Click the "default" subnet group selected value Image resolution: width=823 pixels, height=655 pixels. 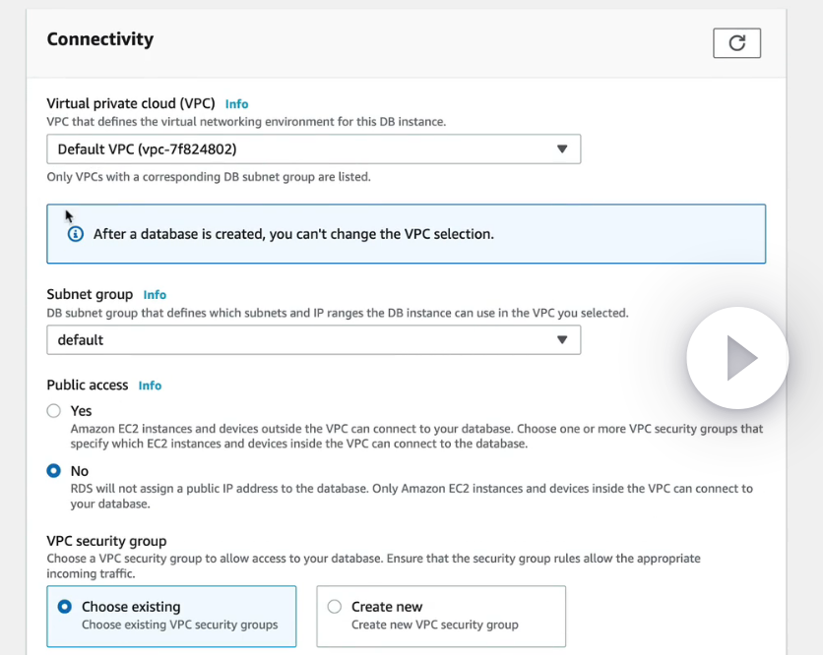click(81, 340)
